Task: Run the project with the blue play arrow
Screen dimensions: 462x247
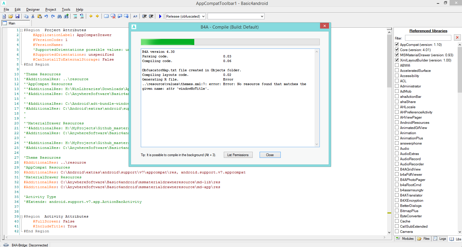Action: point(160,16)
